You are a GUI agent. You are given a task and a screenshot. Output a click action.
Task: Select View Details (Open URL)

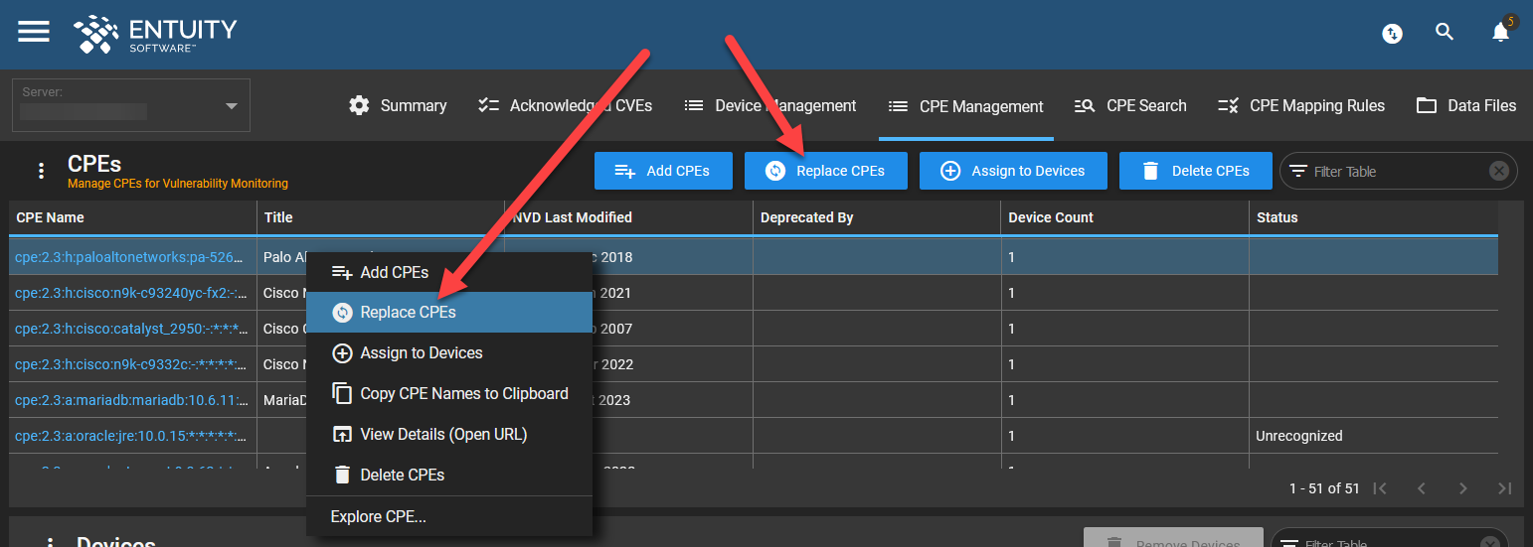[x=449, y=434]
